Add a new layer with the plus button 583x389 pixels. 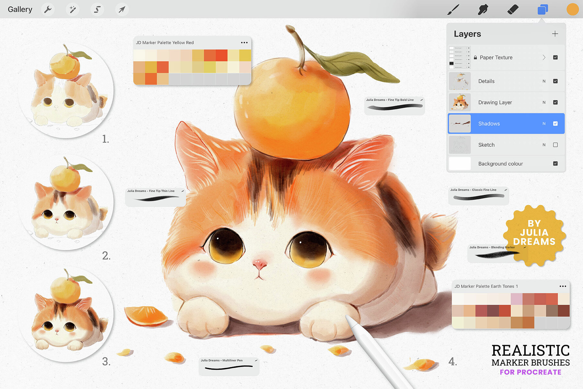click(555, 34)
